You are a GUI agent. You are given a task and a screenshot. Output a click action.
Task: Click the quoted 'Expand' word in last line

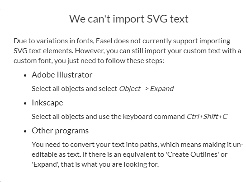pos(46,164)
